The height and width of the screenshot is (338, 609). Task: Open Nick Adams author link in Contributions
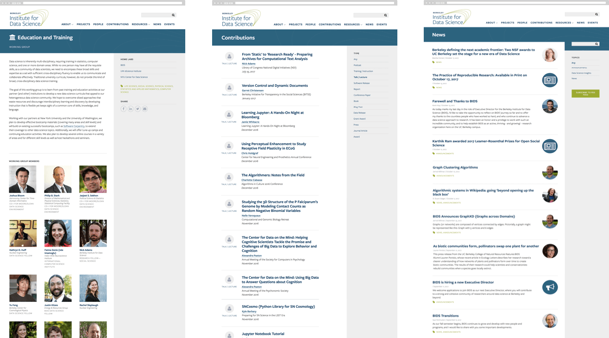point(248,64)
